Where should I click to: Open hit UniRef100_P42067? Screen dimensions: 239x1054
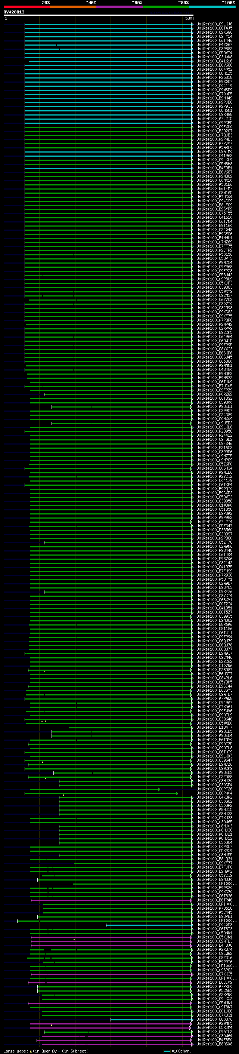pyautogui.click(x=214, y=44)
